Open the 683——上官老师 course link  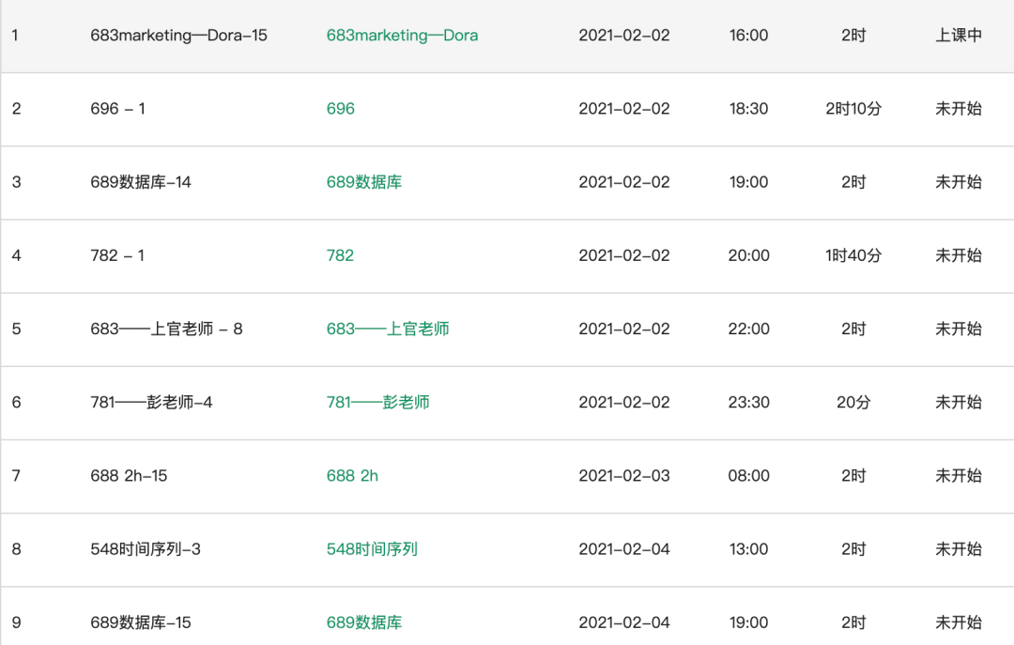pos(387,329)
